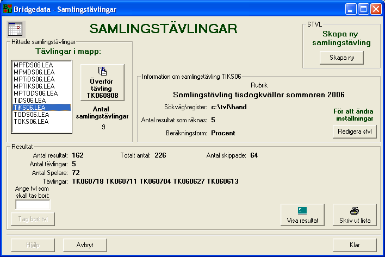The image size is (385, 257).
Task: Pick the MPTIKS06.LEA list entry
Action: (34, 86)
